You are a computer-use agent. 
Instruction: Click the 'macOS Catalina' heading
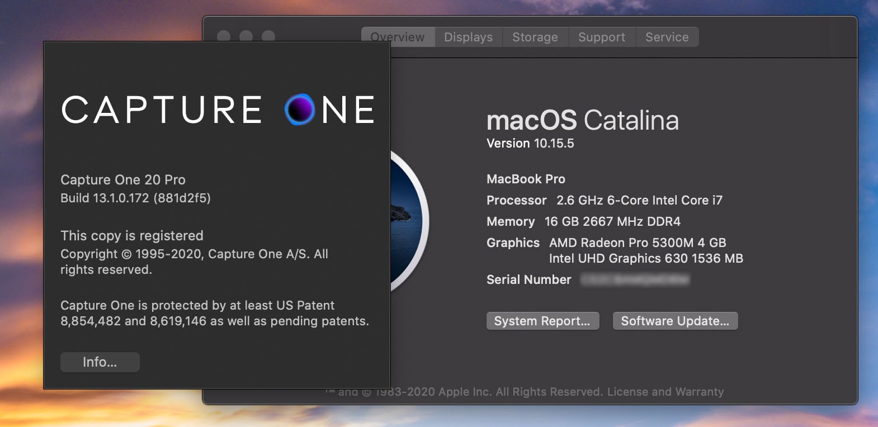(583, 121)
